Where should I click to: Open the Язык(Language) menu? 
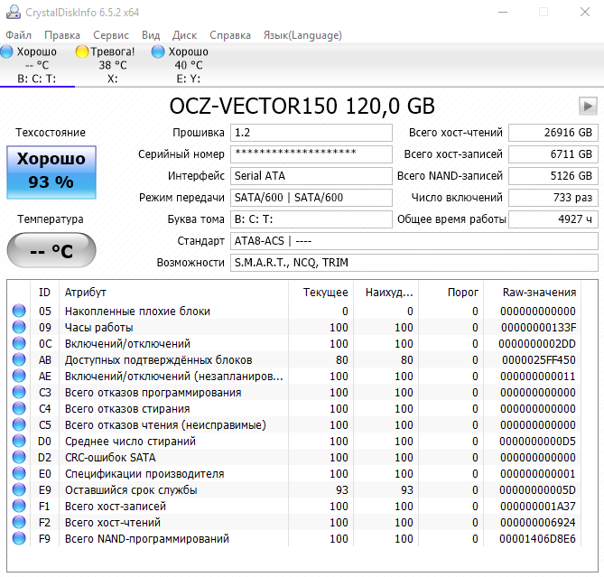[302, 35]
